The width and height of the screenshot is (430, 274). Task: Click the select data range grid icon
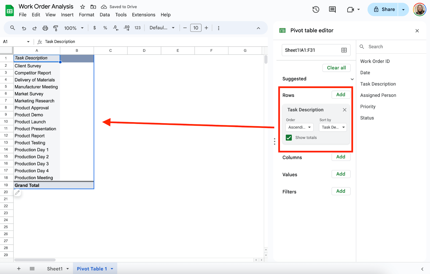coord(344,50)
